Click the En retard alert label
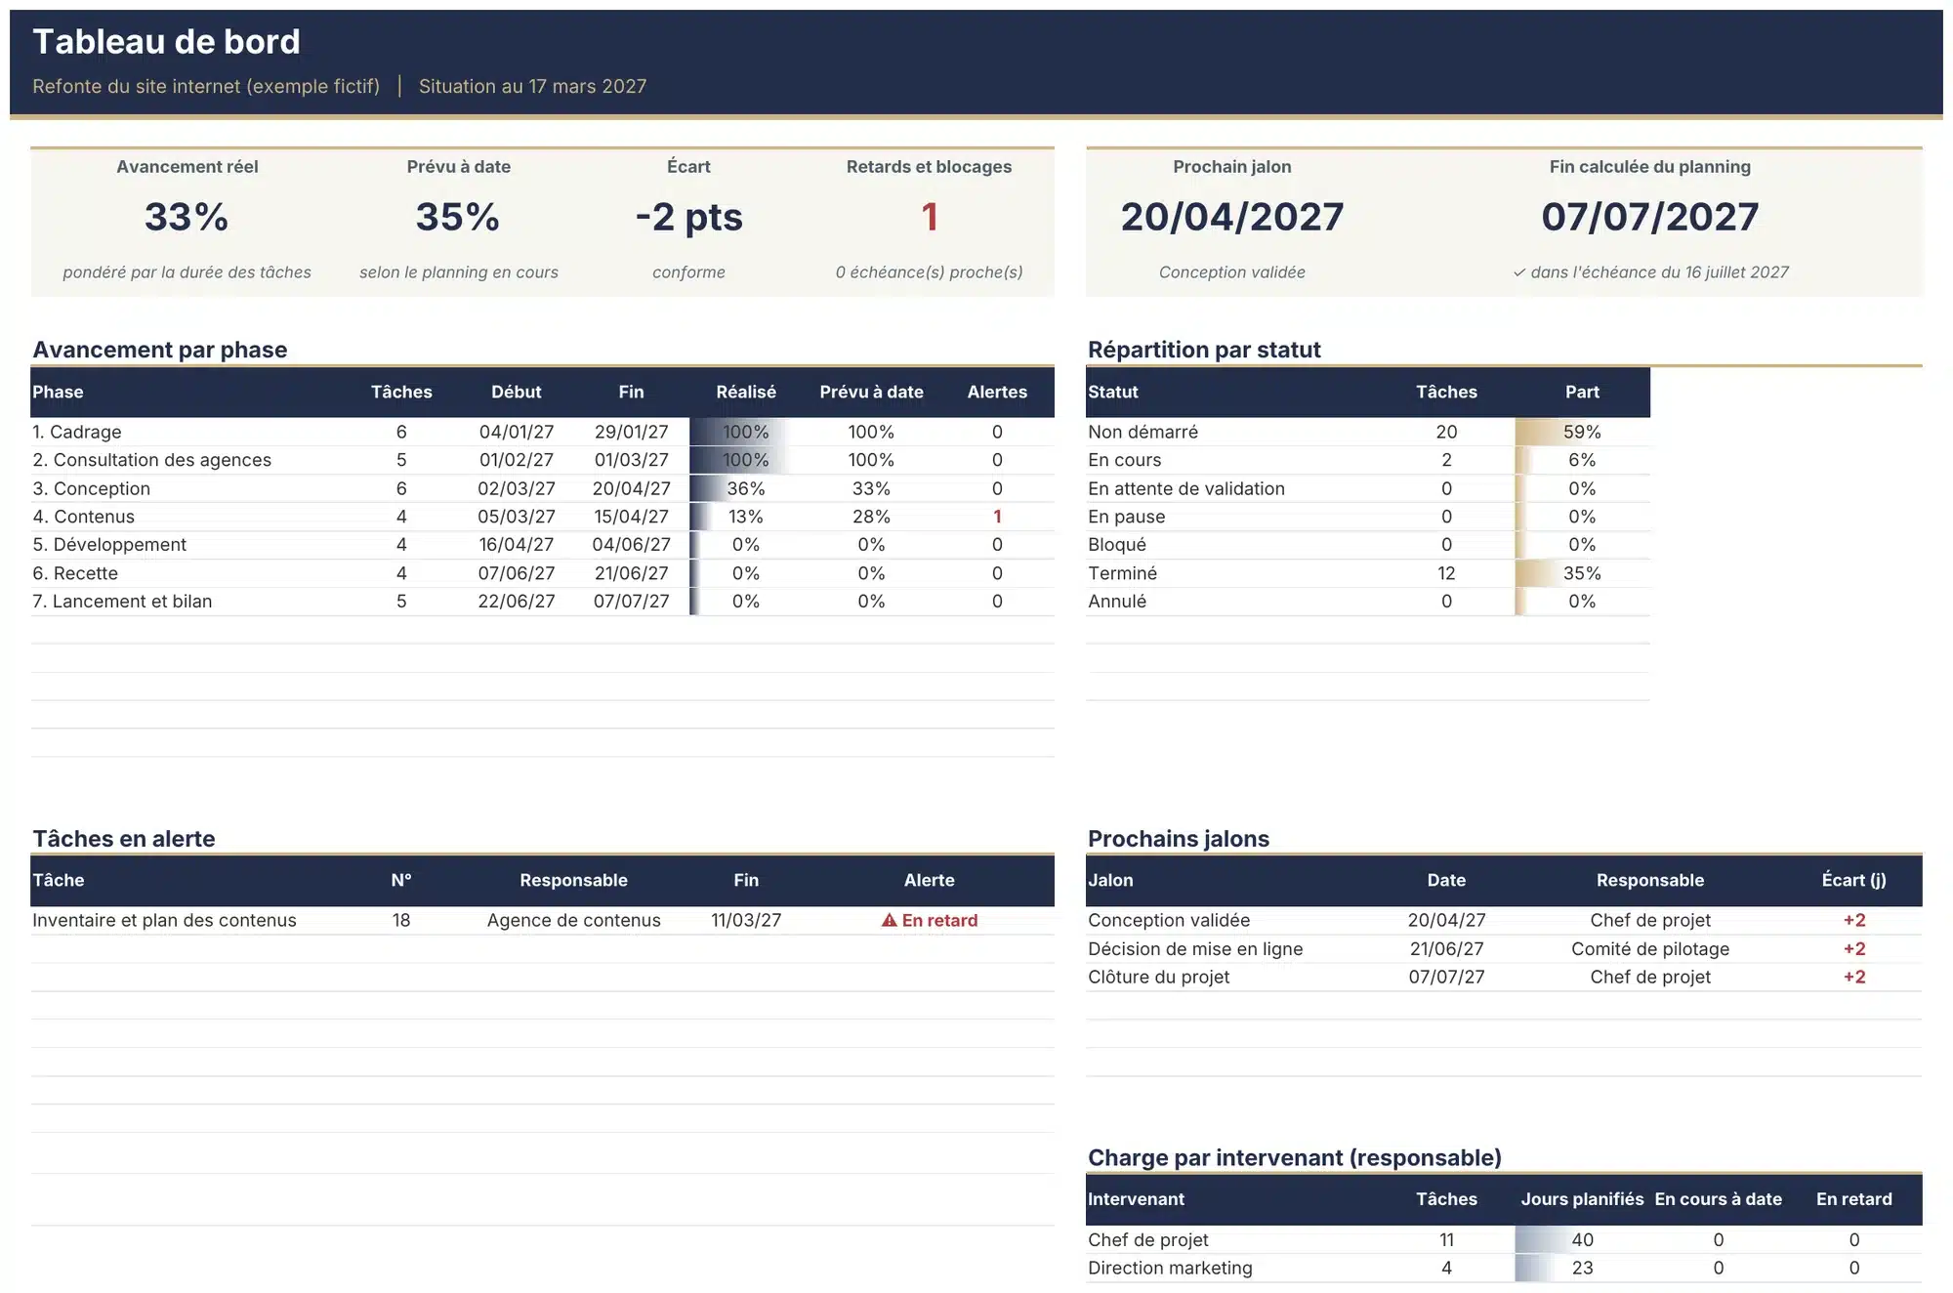 [939, 920]
